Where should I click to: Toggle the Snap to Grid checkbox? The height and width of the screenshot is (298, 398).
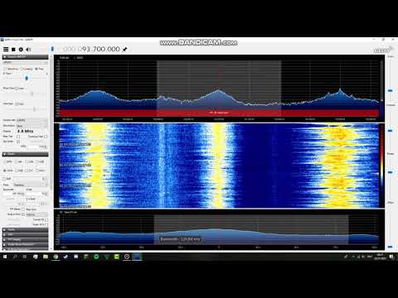click(x=23, y=214)
